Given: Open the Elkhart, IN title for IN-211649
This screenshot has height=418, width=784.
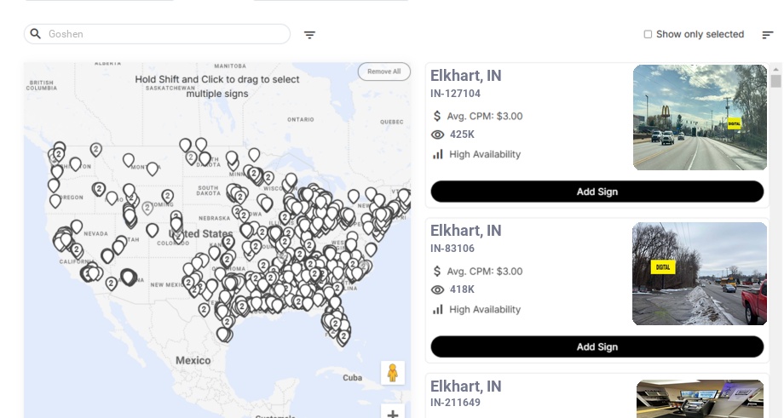Looking at the screenshot, I should pos(465,387).
